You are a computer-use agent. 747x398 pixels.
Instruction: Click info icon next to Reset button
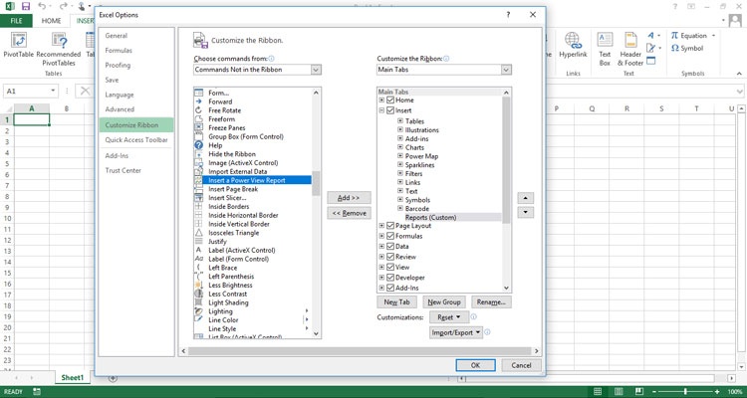coord(474,316)
